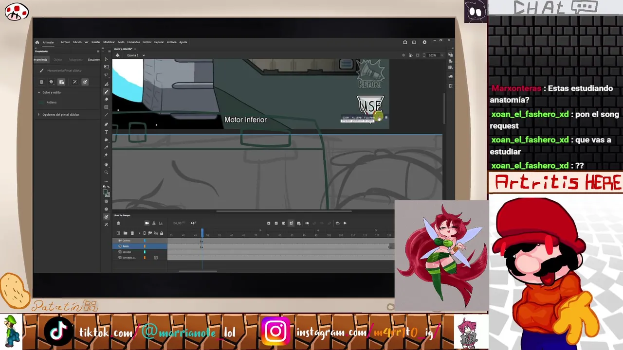The height and width of the screenshot is (350, 623).
Task: Open the Ventana menu
Action: (172, 42)
